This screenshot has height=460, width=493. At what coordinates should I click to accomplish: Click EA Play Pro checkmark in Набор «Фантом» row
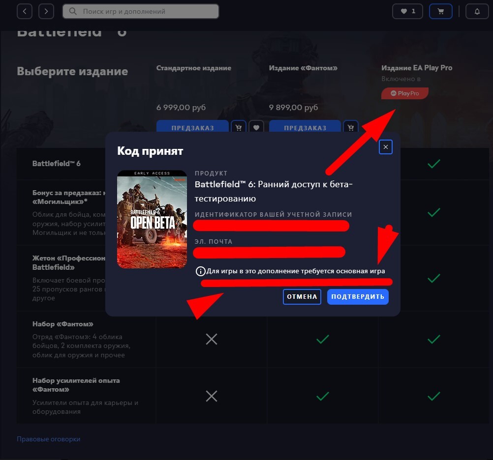pyautogui.click(x=433, y=339)
